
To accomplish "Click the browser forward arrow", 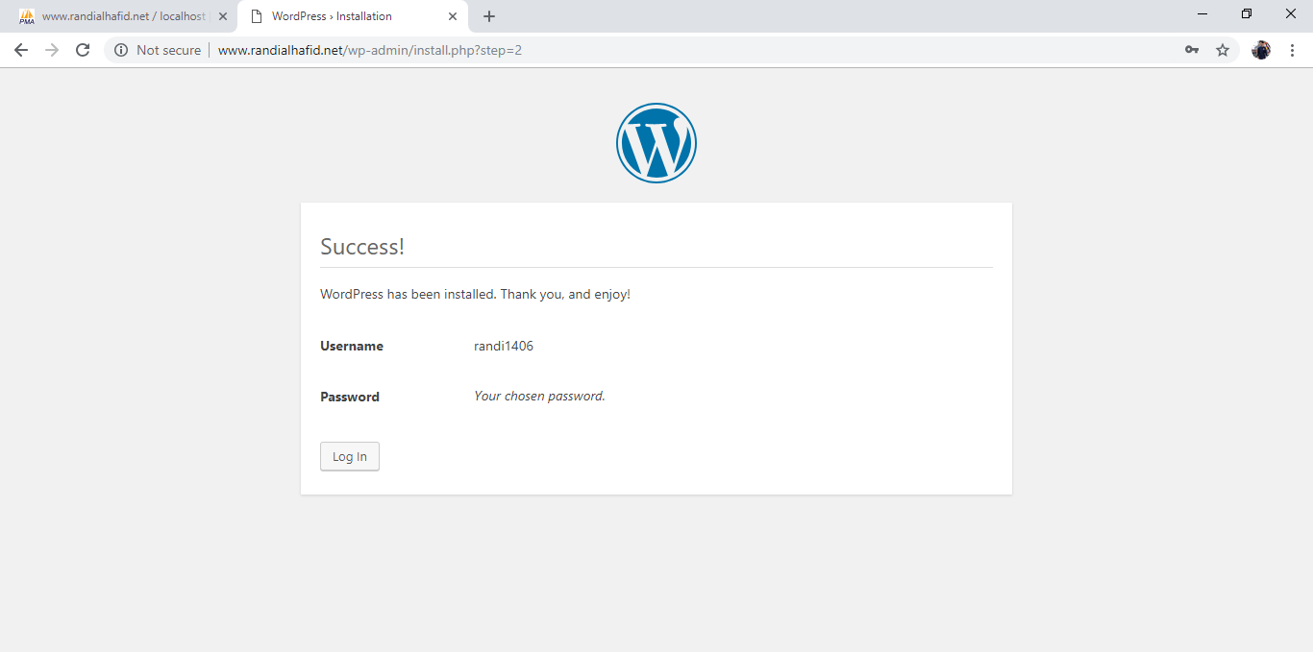I will pyautogui.click(x=52, y=50).
